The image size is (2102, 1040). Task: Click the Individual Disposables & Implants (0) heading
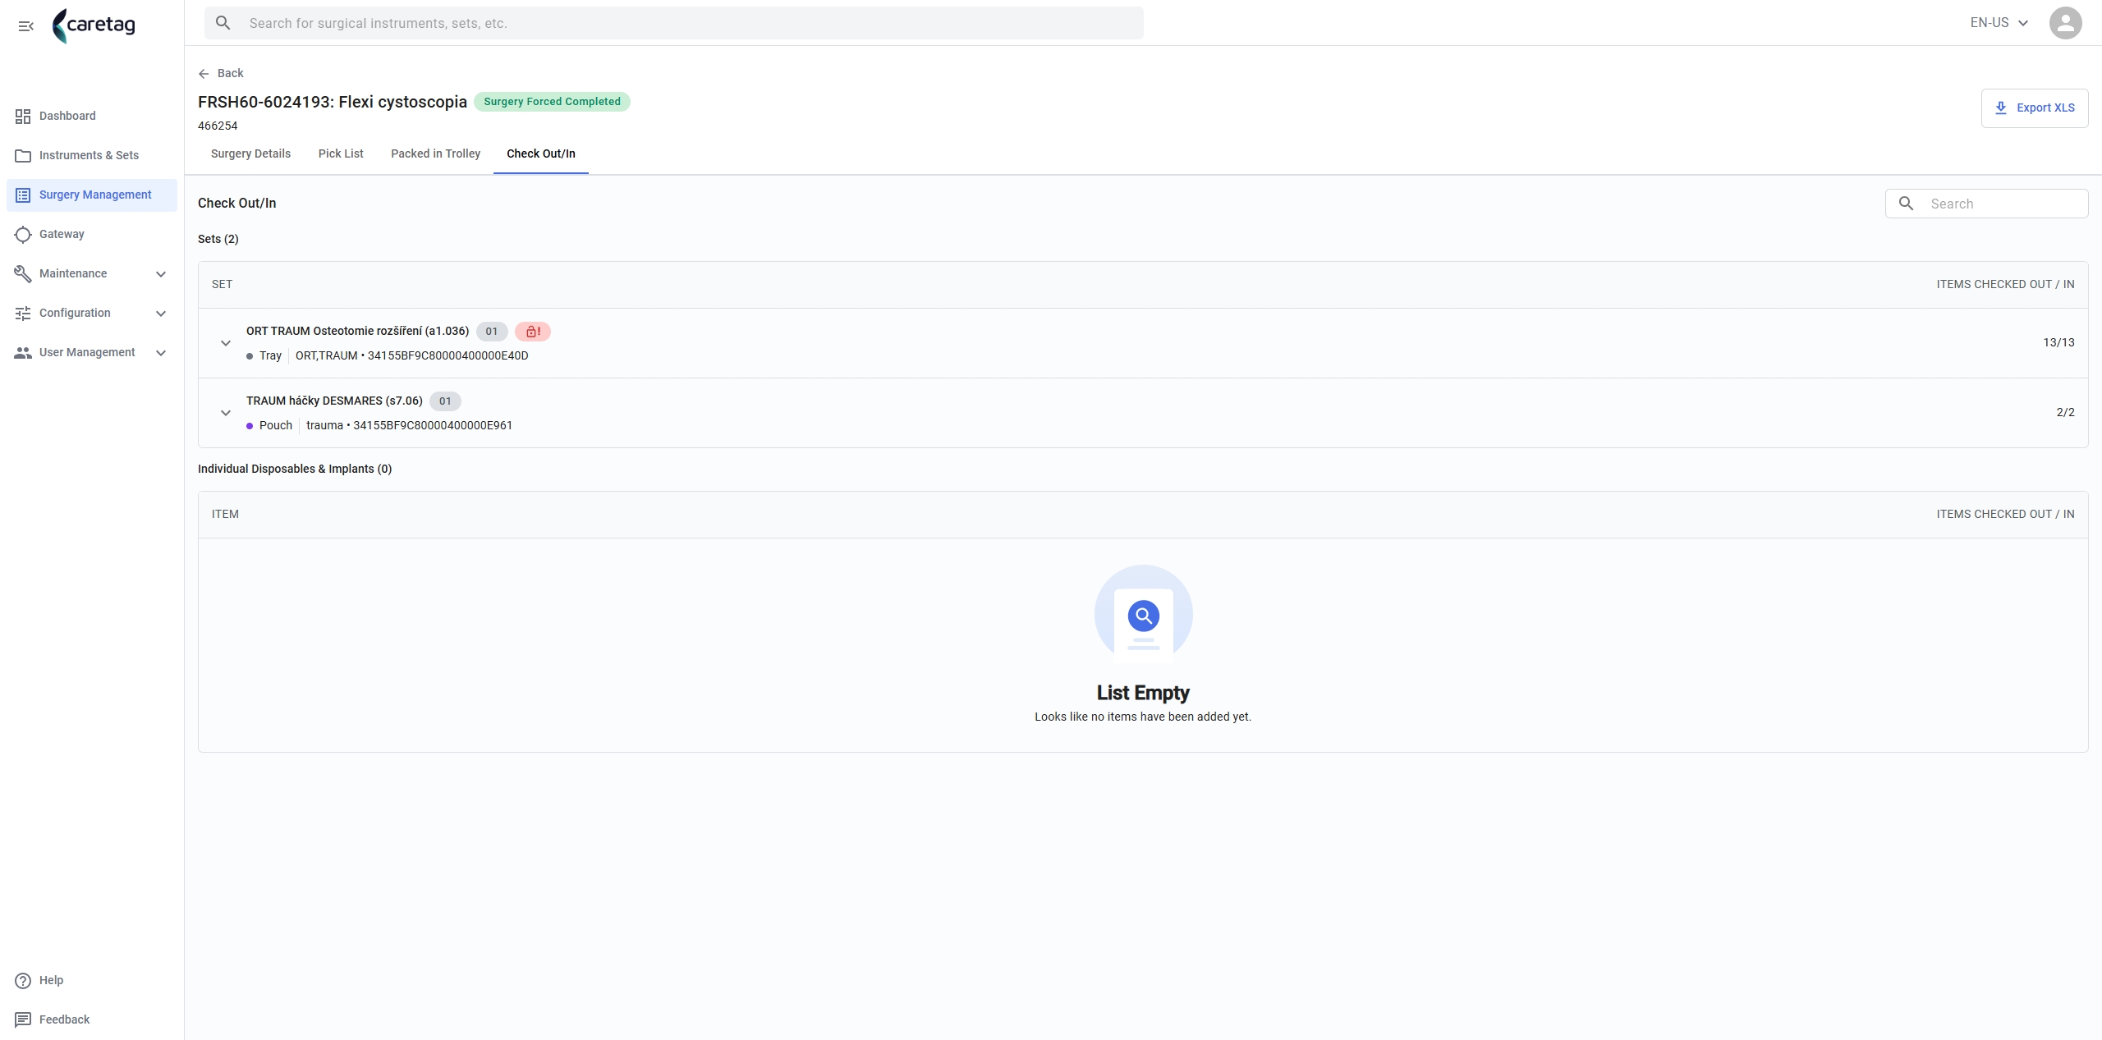pos(295,469)
